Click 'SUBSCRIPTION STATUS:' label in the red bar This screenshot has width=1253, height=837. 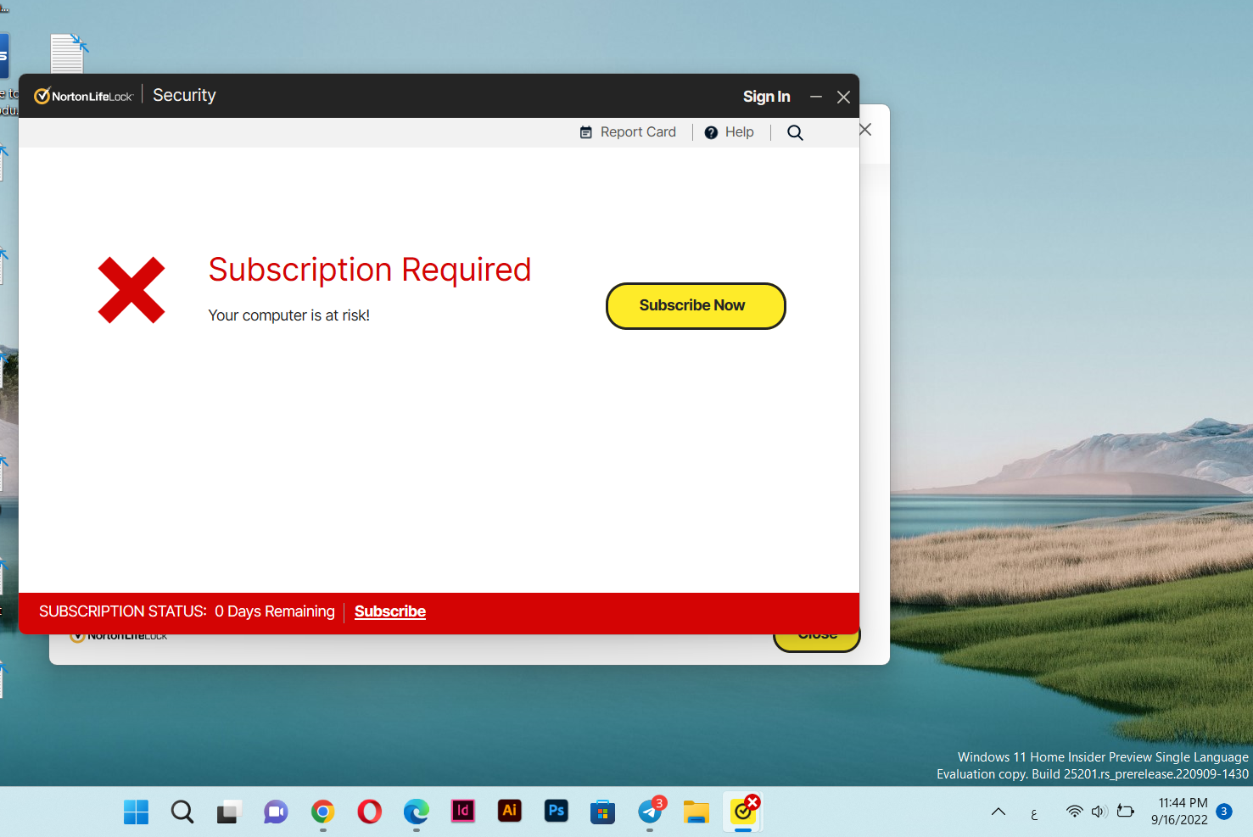123,611
